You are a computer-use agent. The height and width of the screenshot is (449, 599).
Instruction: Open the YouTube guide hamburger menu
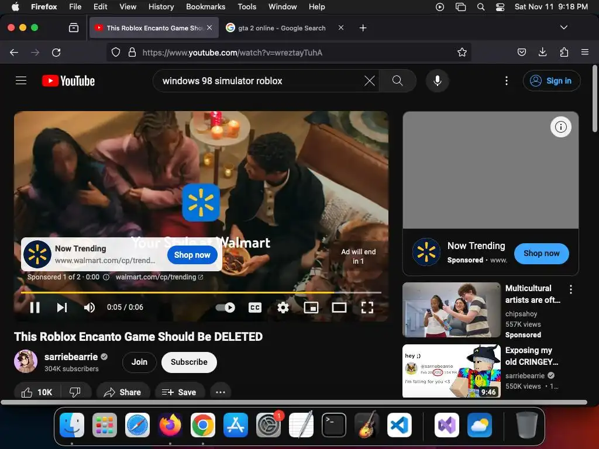tap(21, 81)
